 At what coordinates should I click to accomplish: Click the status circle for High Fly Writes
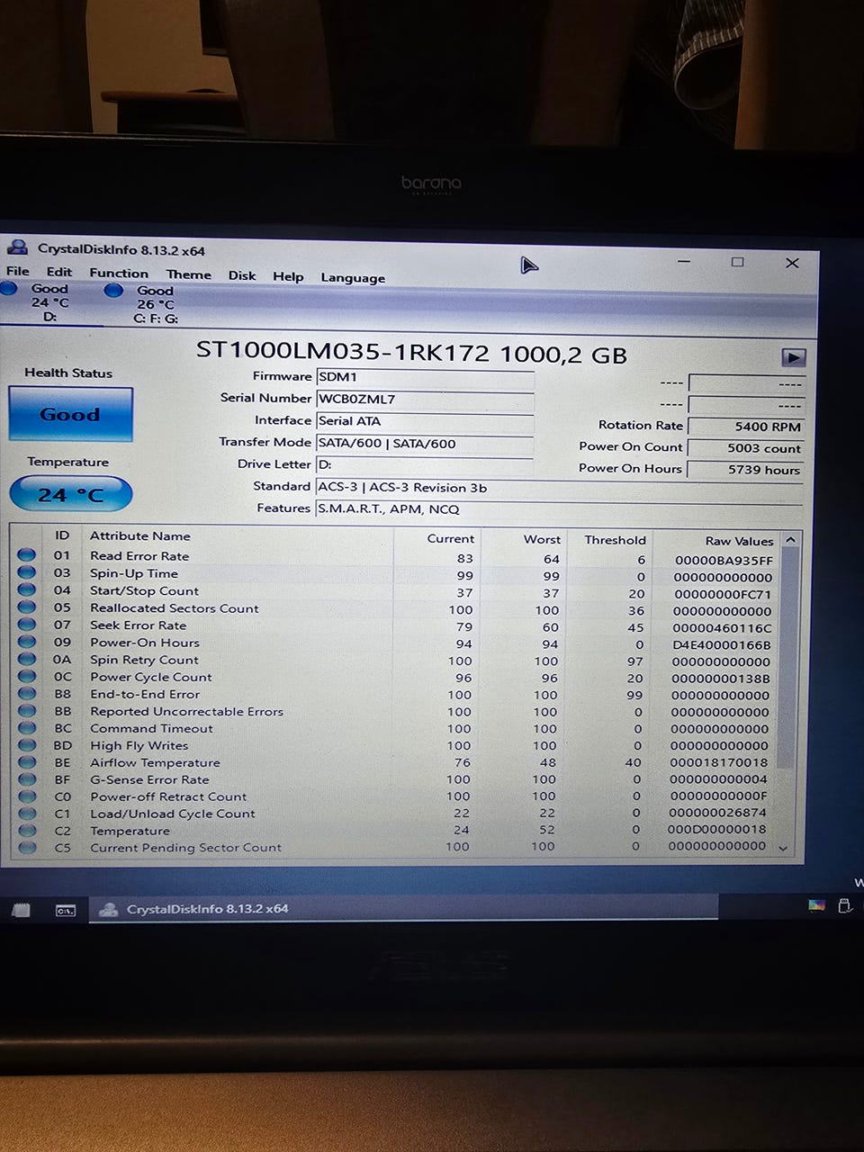27,745
